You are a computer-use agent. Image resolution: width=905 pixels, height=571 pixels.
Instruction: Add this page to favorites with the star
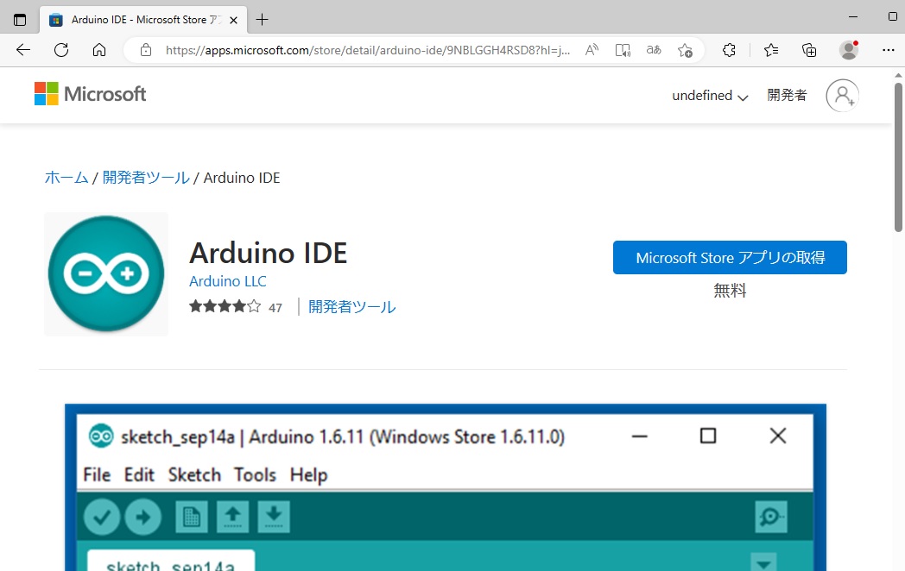[685, 50]
